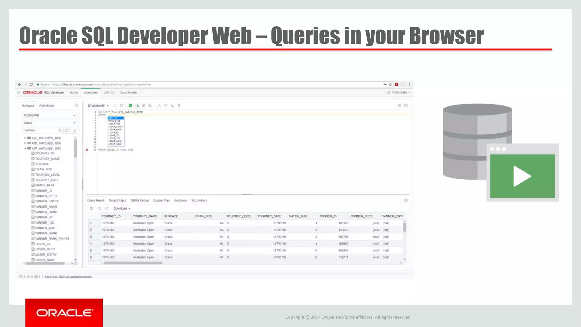Refresh the navigator object list
Screen dimensions: 581x327
pyautogui.click(x=67, y=130)
